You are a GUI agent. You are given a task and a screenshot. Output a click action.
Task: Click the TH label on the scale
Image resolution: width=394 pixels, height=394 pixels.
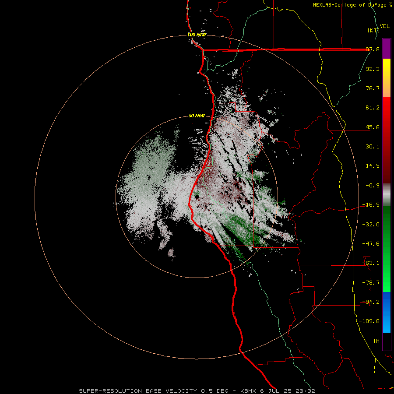click(376, 341)
